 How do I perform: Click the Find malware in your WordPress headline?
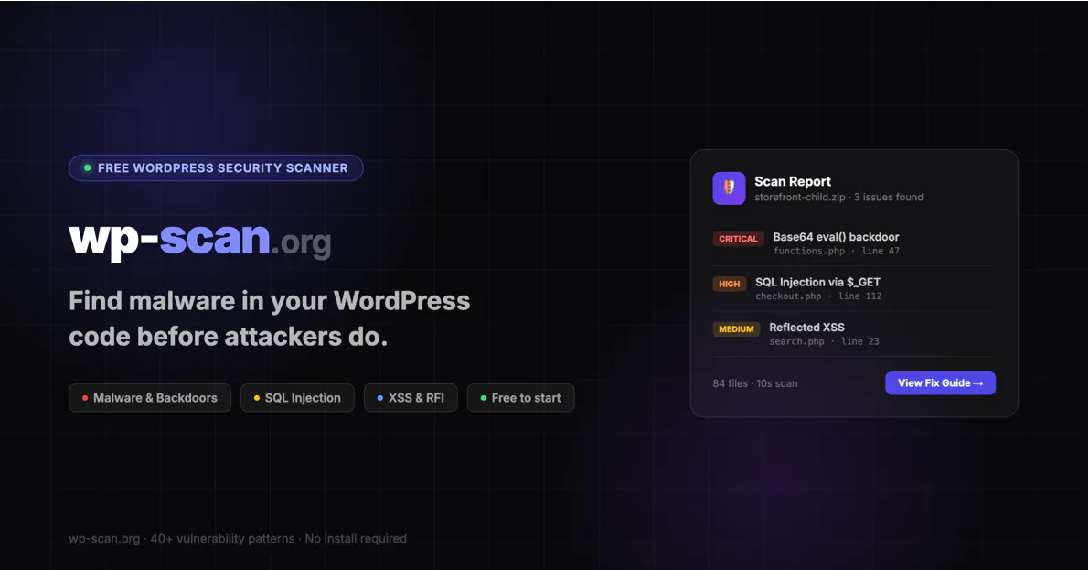tap(270, 318)
